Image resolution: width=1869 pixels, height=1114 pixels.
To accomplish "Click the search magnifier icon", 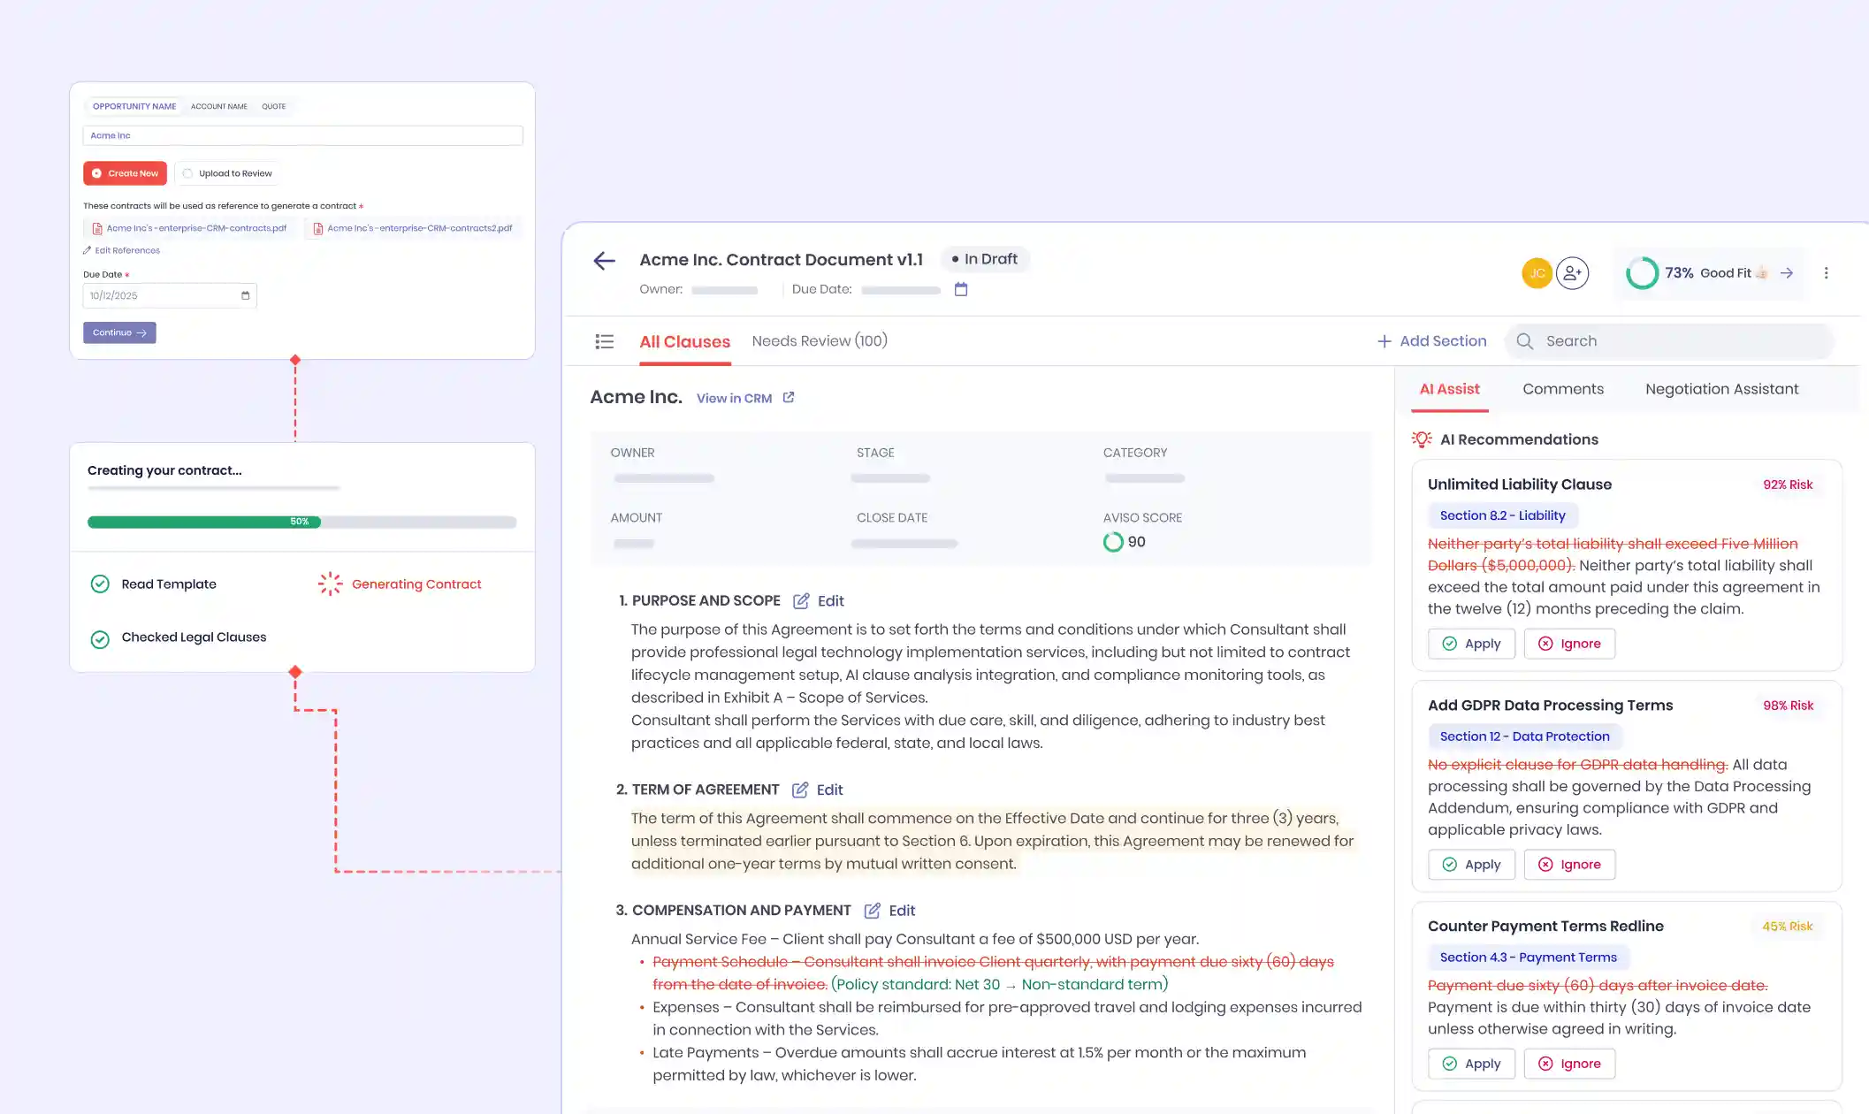I will 1525,341.
